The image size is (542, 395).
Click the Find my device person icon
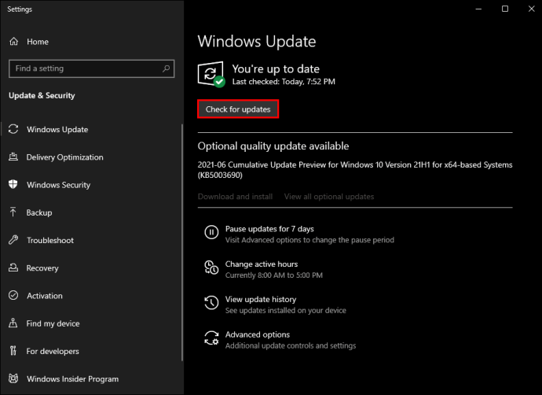point(13,323)
